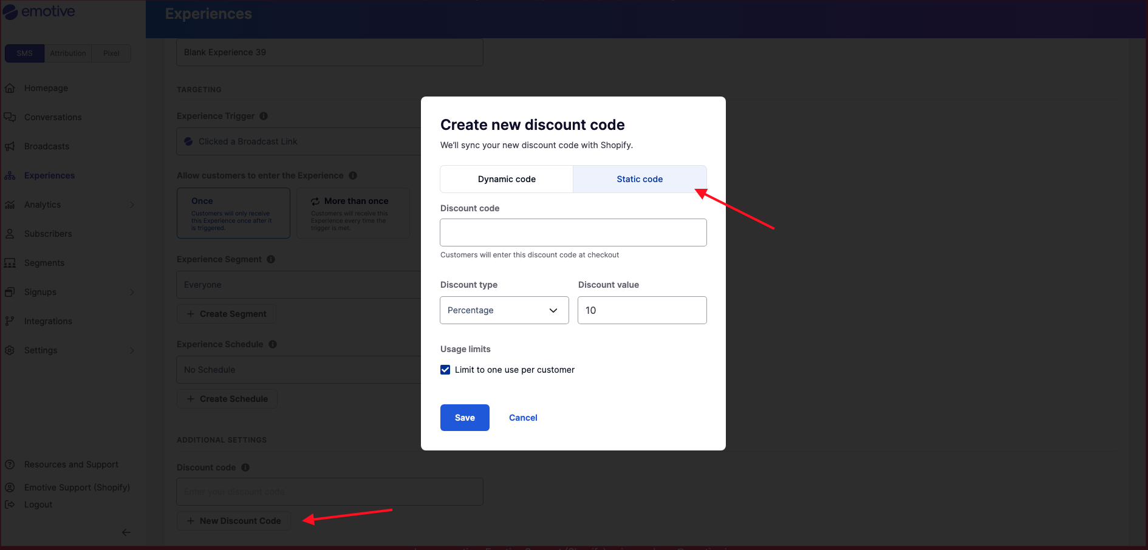1148x550 pixels.
Task: Select the Static code tab
Action: point(640,179)
